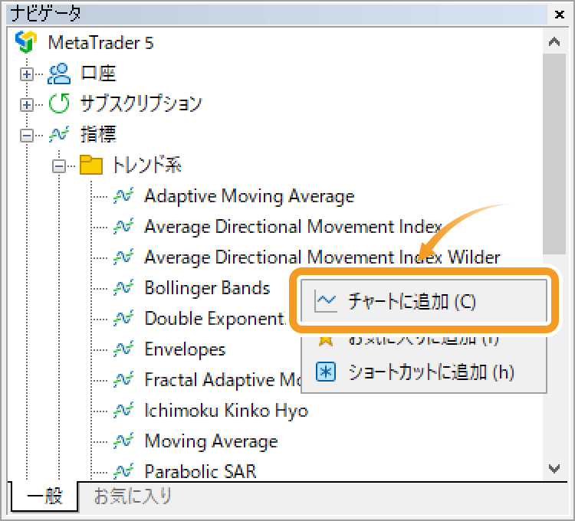This screenshot has width=575, height=521.
Task: Click the chart icon in チャートに追加 menu item
Action: tap(326, 302)
